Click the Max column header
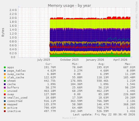 coord(128,64)
